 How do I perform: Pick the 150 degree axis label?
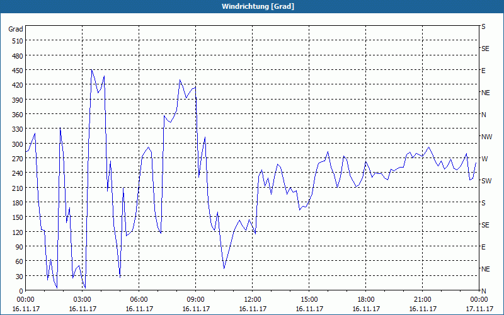[18, 217]
